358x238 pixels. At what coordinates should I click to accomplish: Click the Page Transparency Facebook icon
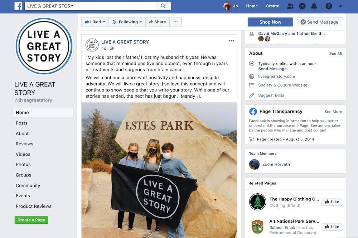pos(253,111)
